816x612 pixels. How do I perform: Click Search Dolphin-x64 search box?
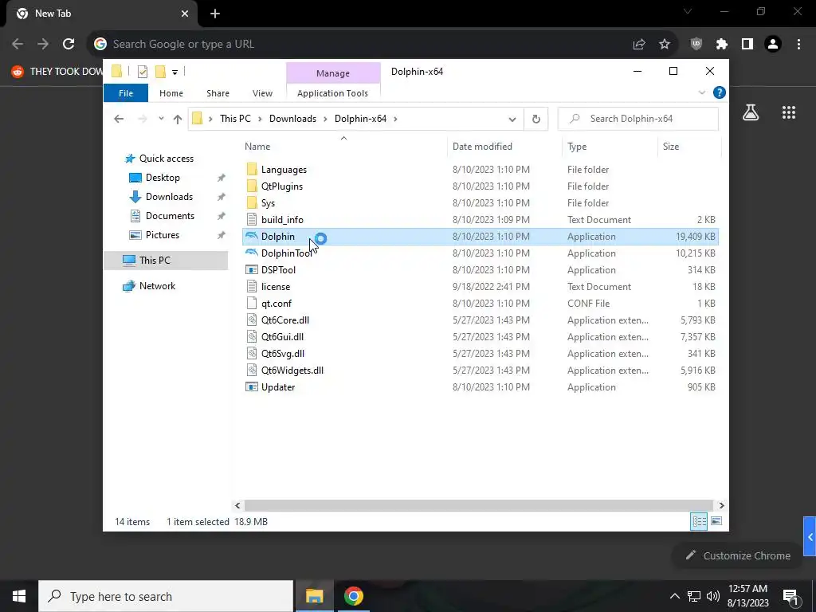pos(638,119)
